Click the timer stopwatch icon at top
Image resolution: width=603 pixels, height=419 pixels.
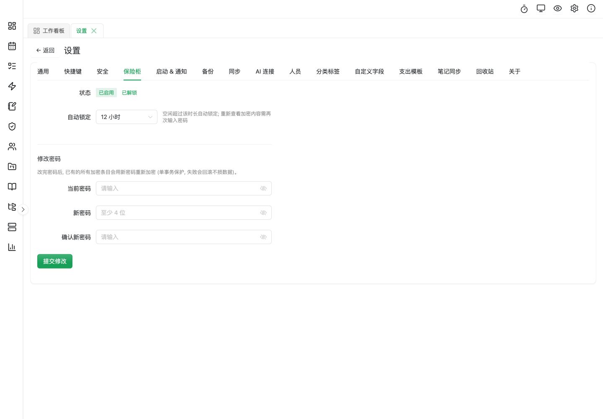click(524, 9)
